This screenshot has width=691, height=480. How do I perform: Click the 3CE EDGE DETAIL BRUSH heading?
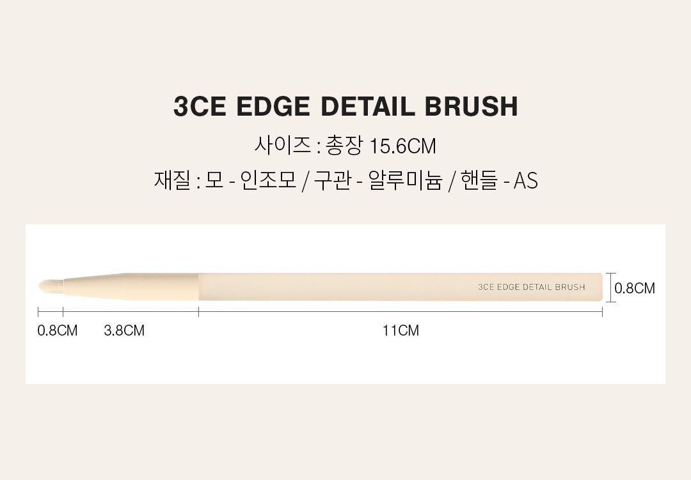pyautogui.click(x=345, y=107)
